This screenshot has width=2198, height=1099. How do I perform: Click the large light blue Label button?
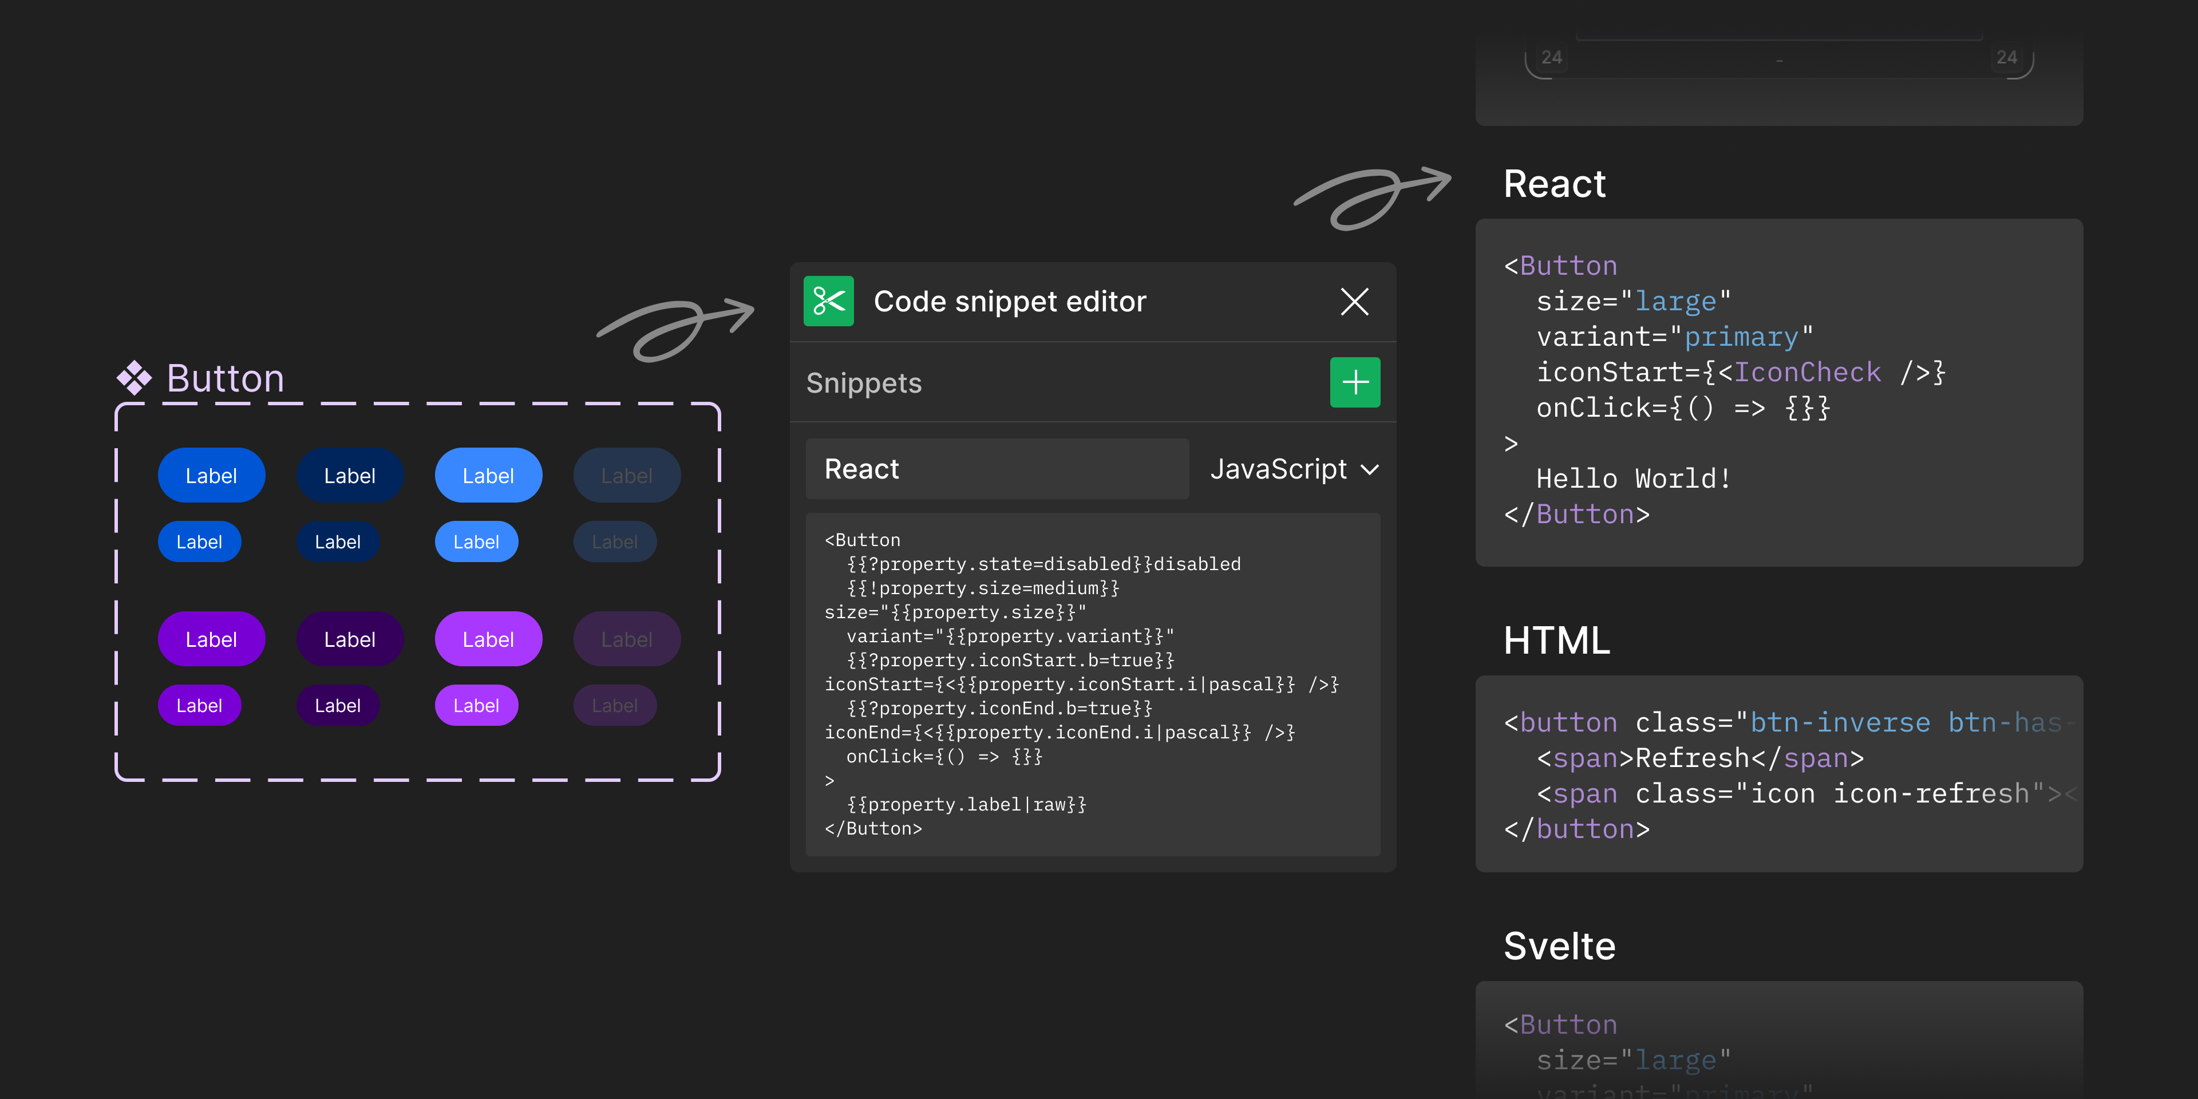pyautogui.click(x=488, y=475)
